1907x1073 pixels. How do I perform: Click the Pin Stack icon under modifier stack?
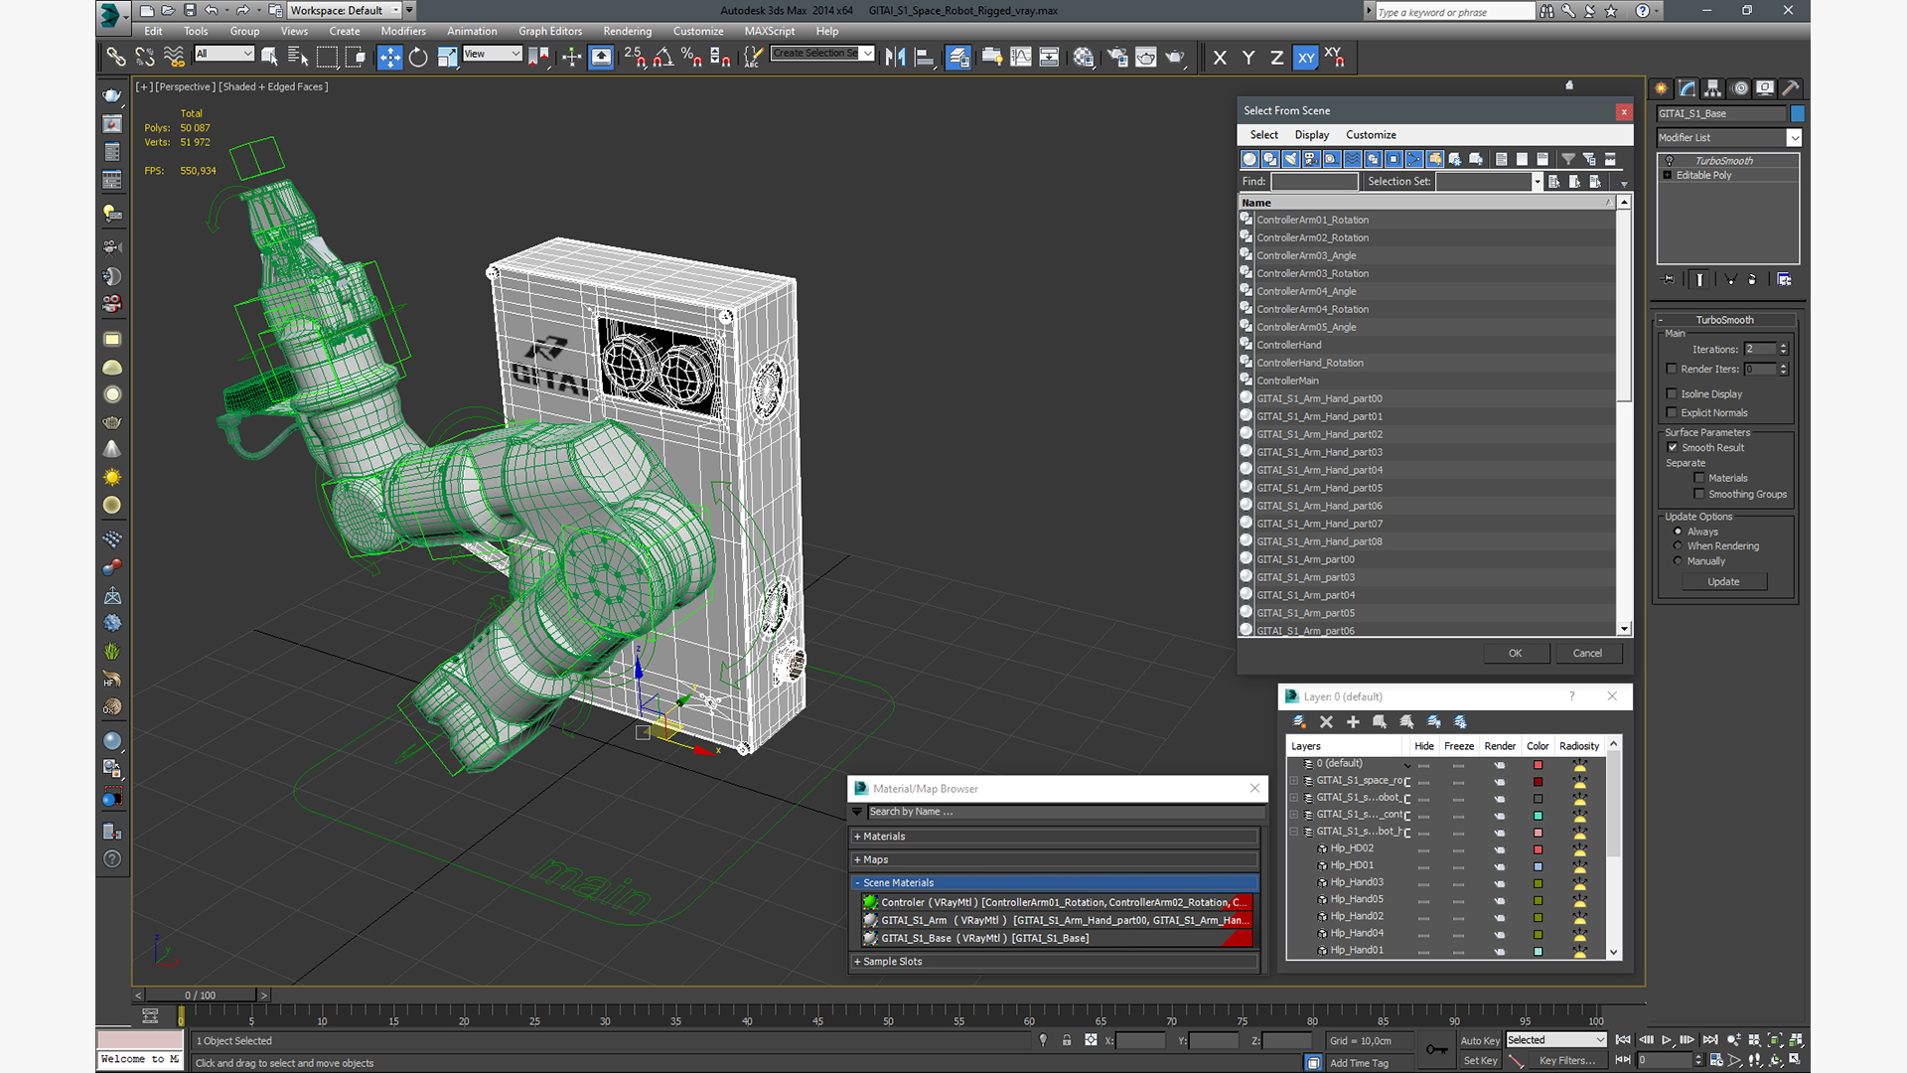point(1668,280)
